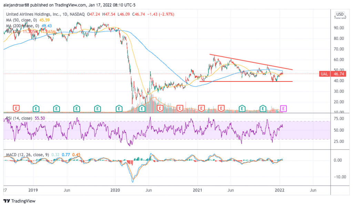
Task: Click the -10.00 MACD axis label
Action: click(x=340, y=177)
